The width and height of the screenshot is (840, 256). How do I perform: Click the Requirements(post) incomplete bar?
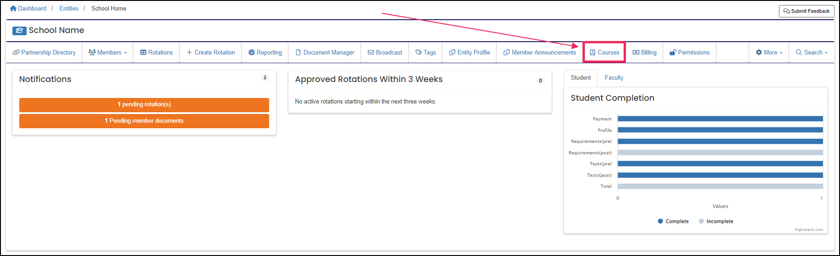click(x=720, y=153)
